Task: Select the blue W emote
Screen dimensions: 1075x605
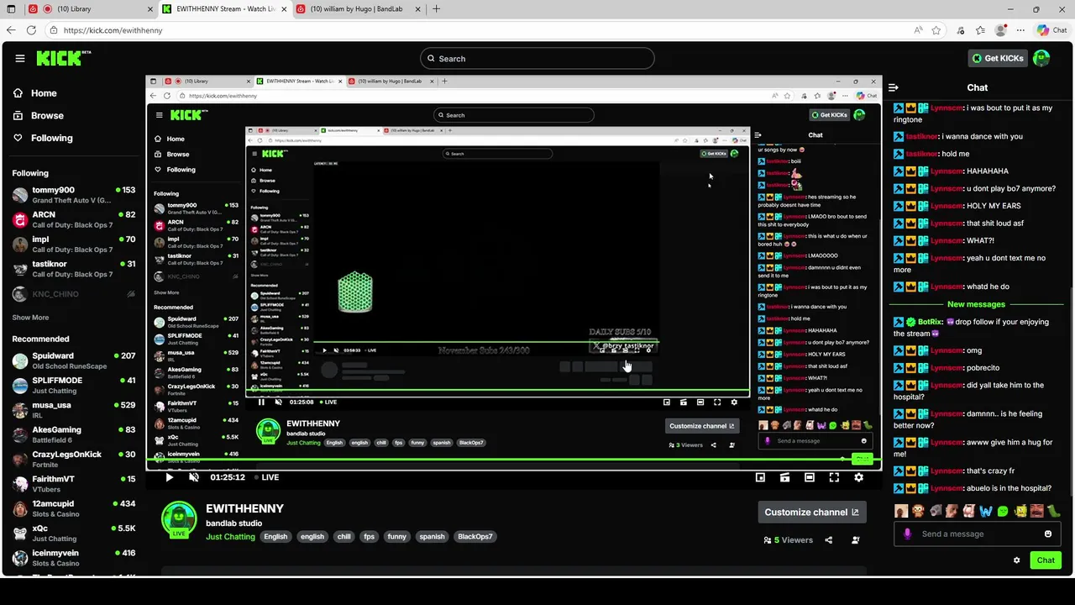Action: (x=985, y=511)
